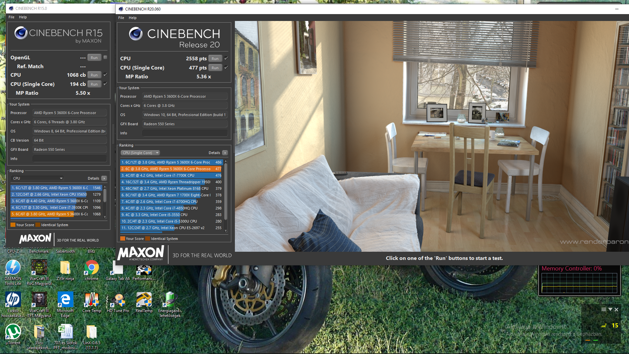Click the R15 Info input field
The image size is (629, 354).
click(69, 159)
